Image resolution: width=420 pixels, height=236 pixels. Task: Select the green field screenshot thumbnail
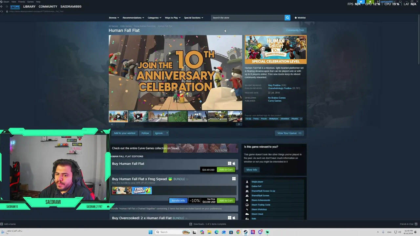(x=178, y=116)
